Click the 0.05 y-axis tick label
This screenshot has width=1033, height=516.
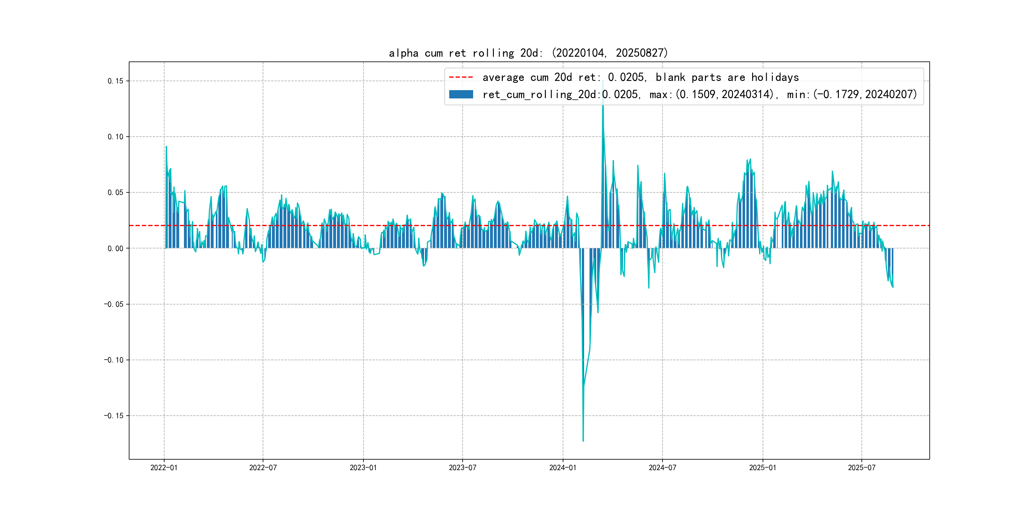tap(115, 192)
